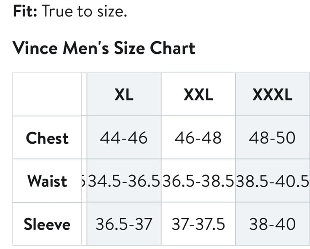Click the True to size text

[x=84, y=11]
